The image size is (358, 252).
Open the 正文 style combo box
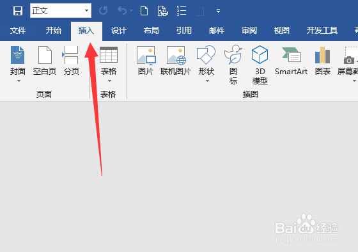pos(61,10)
